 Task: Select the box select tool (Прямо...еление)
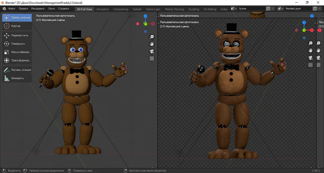(17, 18)
